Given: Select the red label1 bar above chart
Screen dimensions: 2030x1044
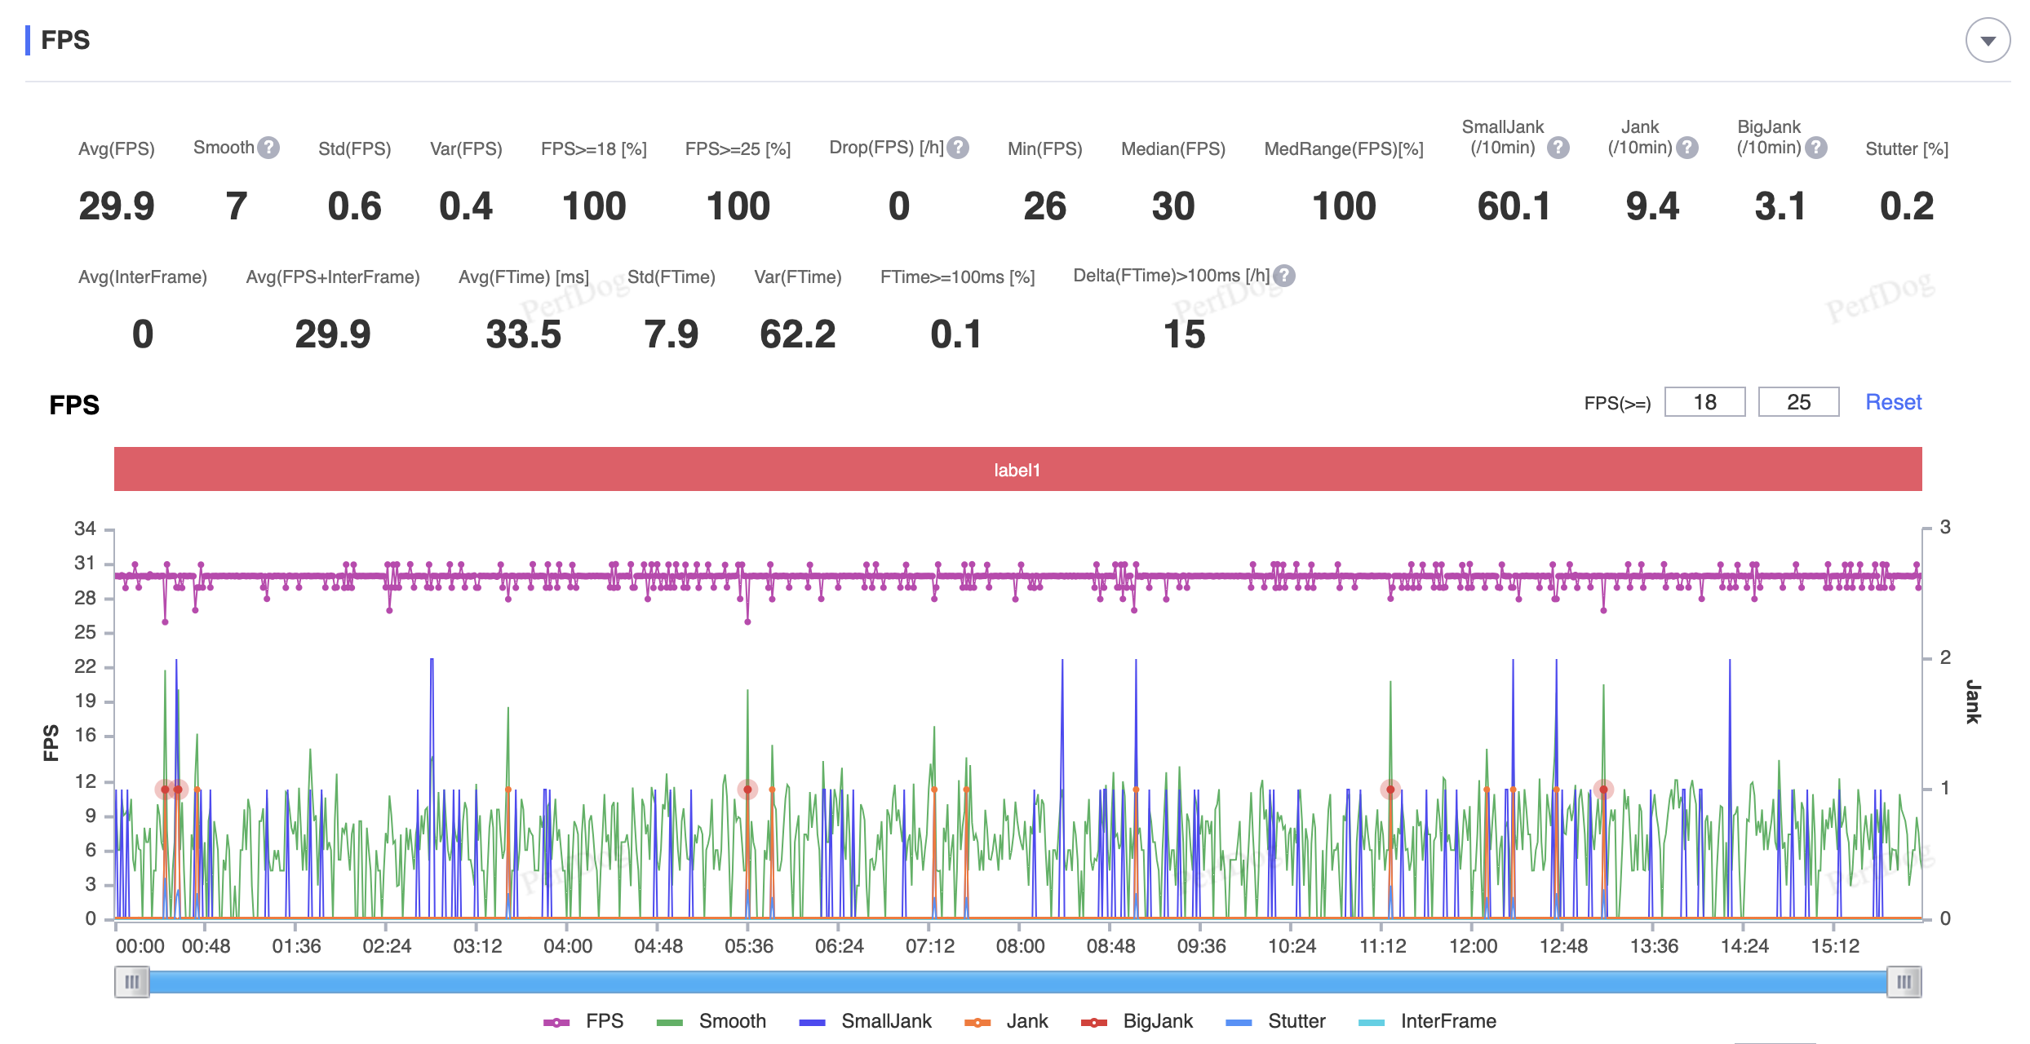Looking at the screenshot, I should [1017, 469].
